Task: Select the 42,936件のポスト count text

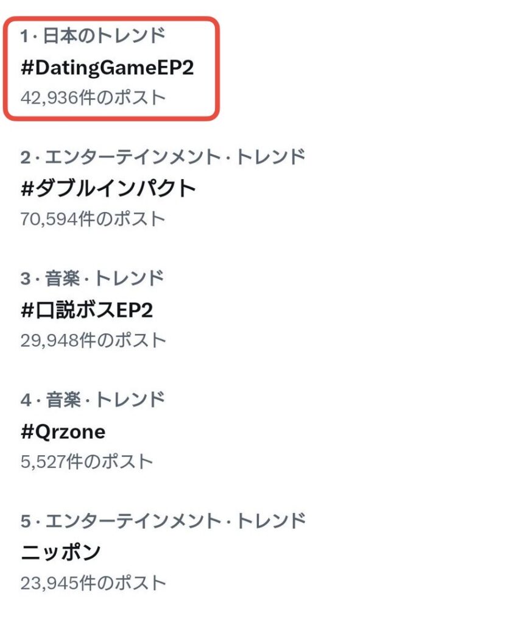Action: [93, 97]
